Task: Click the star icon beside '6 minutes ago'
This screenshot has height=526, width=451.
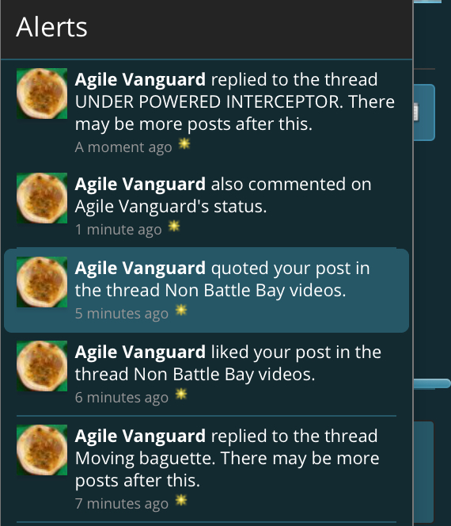Action: [x=181, y=394]
